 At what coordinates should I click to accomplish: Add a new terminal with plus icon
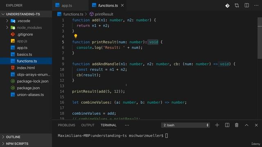point(217,125)
